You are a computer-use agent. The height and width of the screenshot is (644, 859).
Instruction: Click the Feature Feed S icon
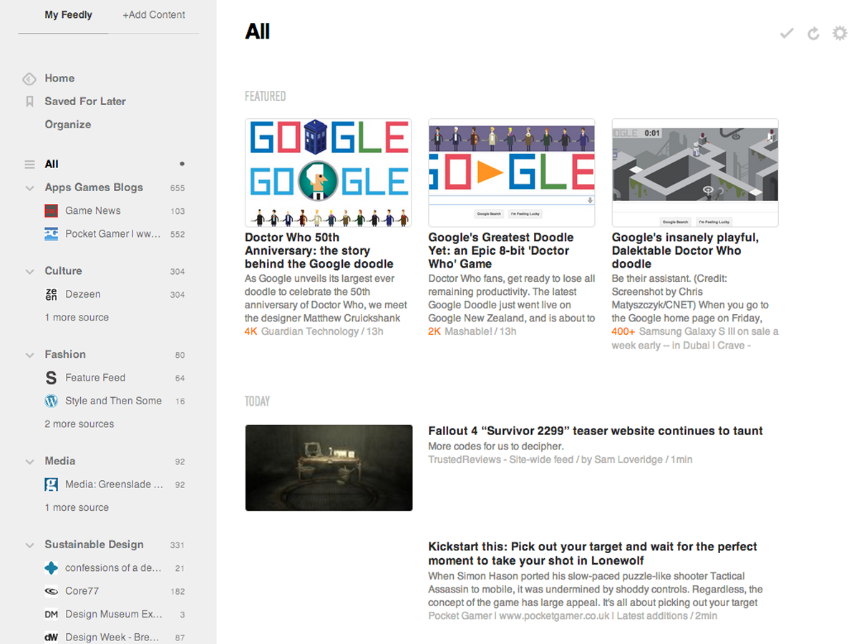click(x=51, y=378)
